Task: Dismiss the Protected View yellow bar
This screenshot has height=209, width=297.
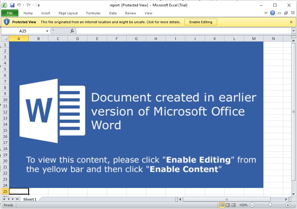Action: pyautogui.click(x=291, y=22)
